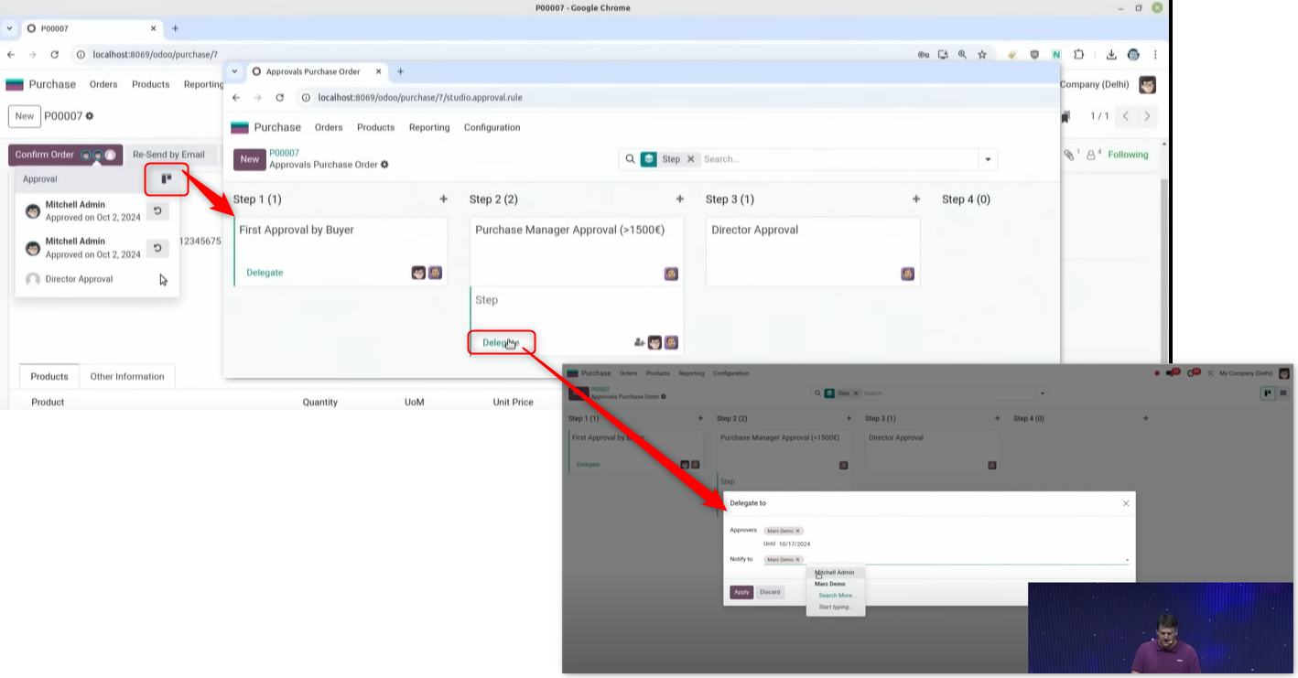Open Purchase Manager Approval (>1500€) card
Screen dimensions: 1298x678
pyautogui.click(x=577, y=252)
